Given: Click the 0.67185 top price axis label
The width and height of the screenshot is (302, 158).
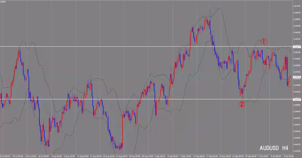Looking at the screenshot, I should pos(297,6).
